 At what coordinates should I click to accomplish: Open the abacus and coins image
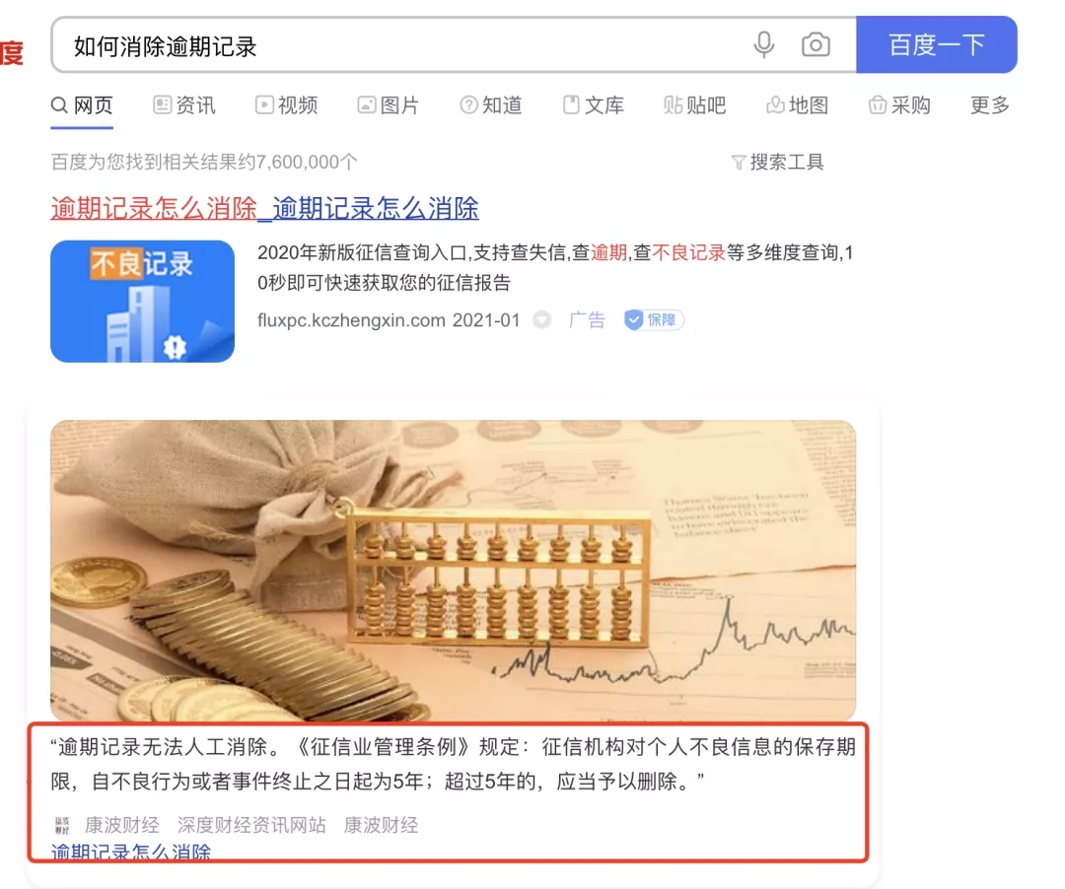coord(453,571)
